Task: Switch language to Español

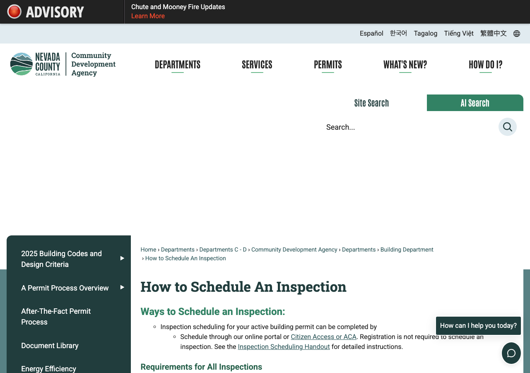Action: tap(371, 34)
